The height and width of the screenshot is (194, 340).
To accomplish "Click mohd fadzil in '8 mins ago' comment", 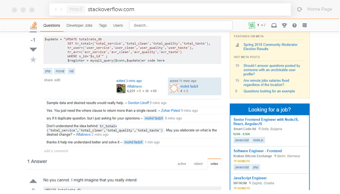I will 154,118.
